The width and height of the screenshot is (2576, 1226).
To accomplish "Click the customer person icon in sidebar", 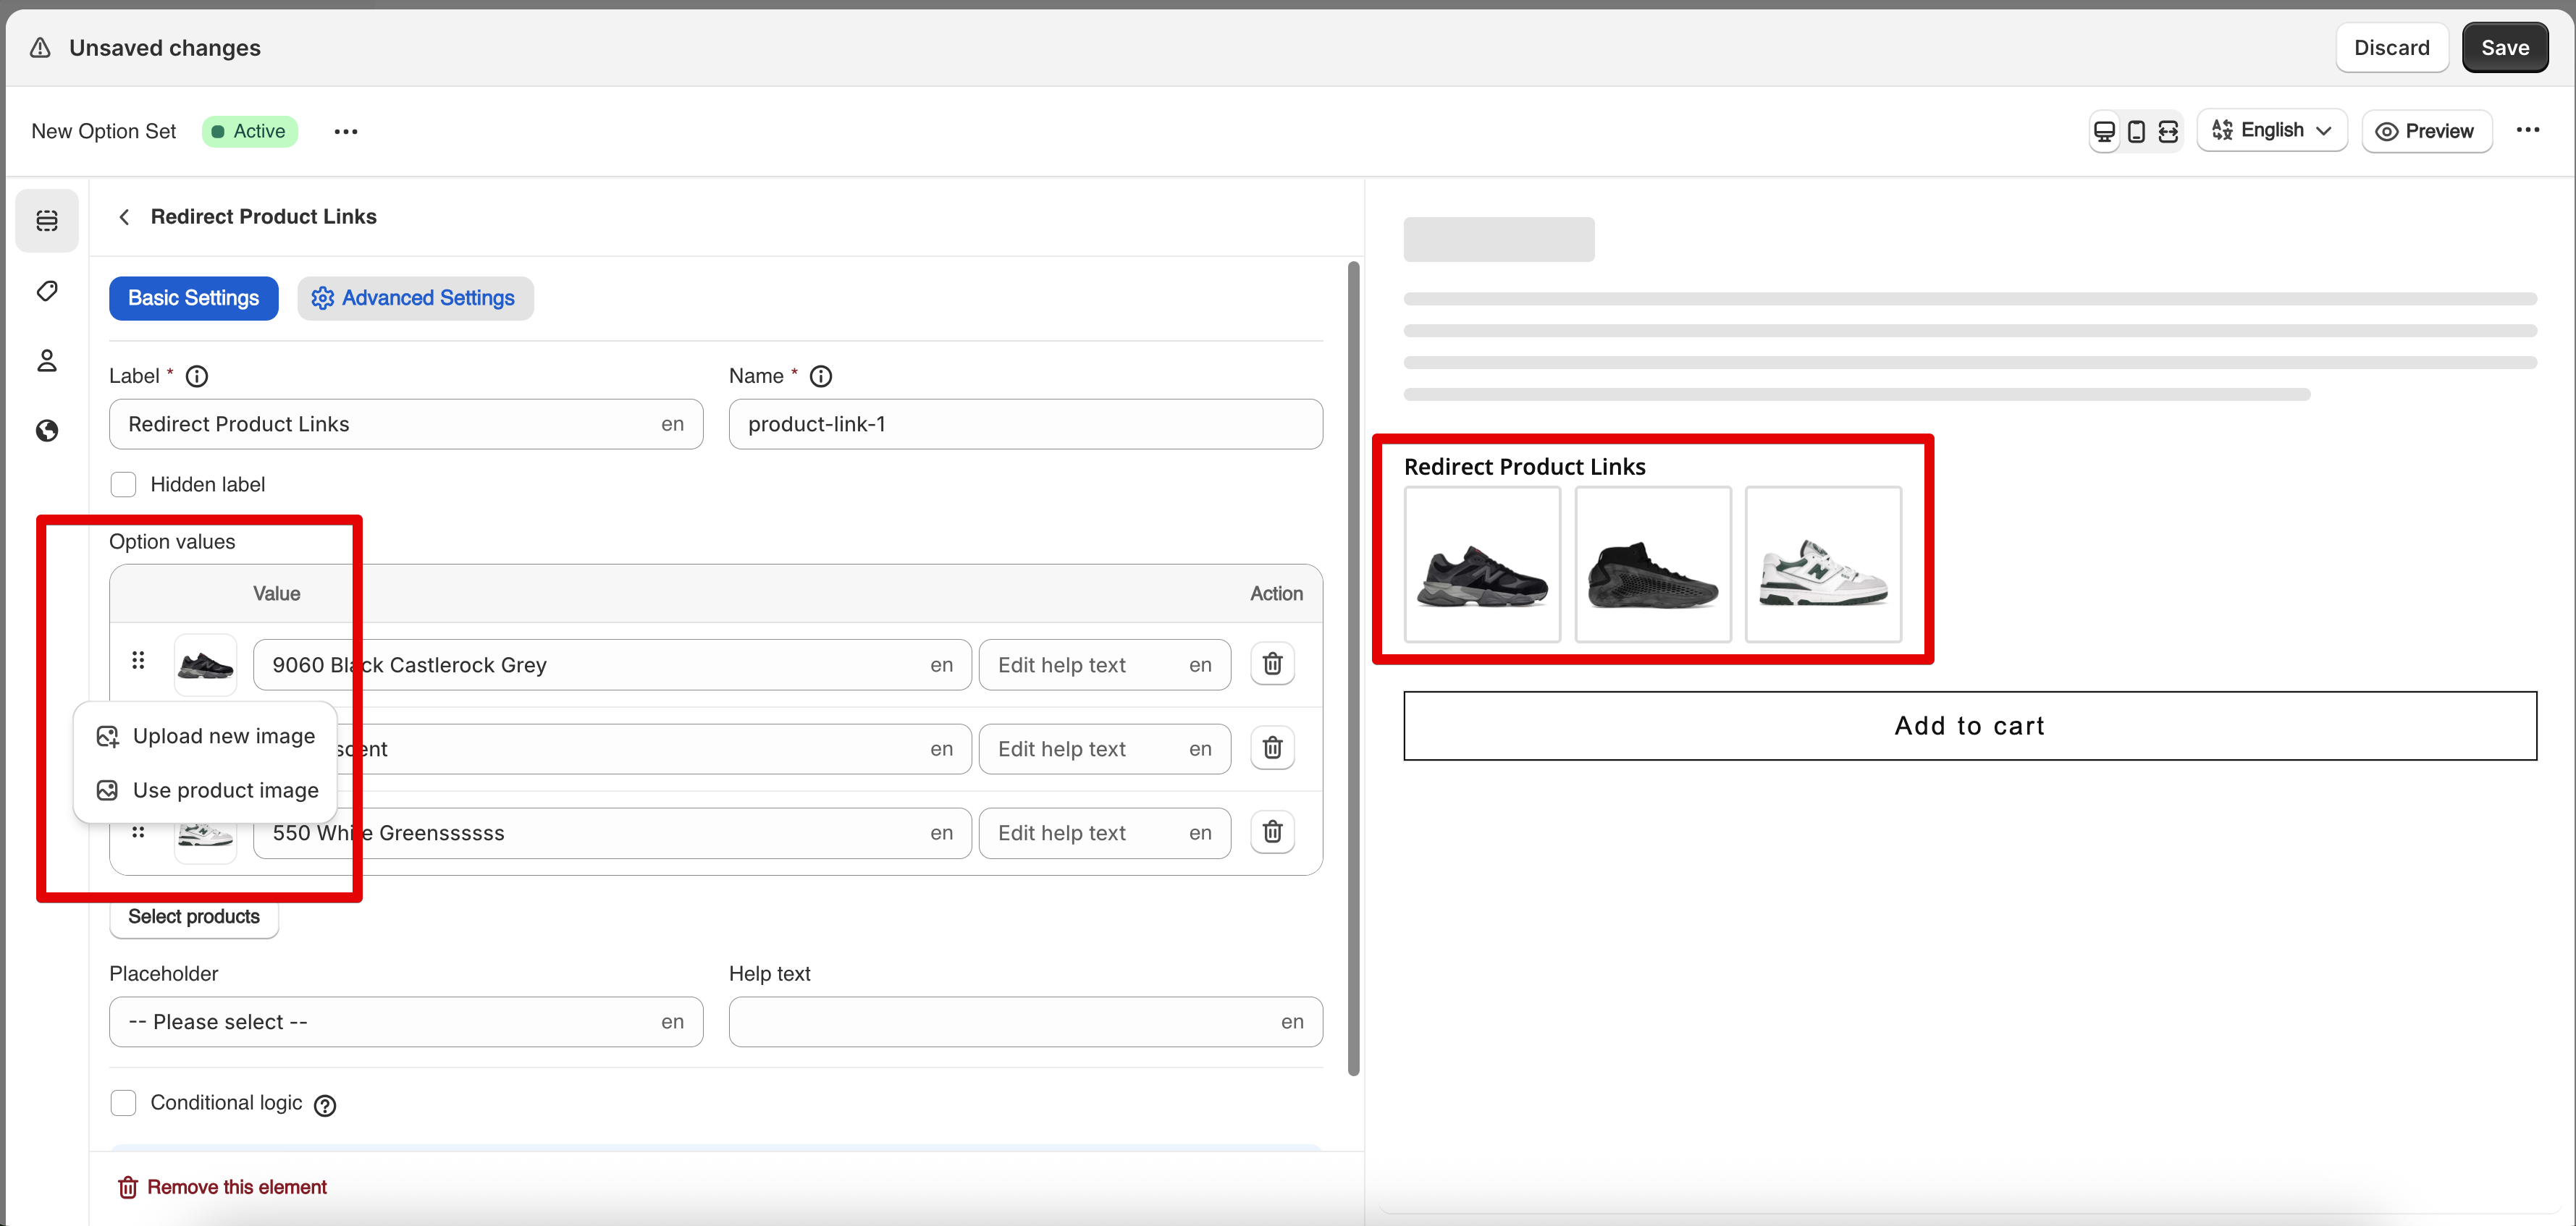I will point(47,360).
